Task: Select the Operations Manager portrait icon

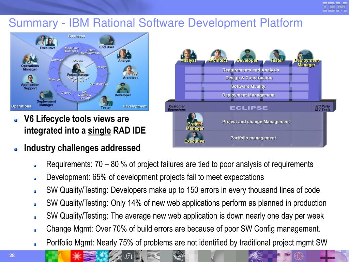Action: coord(30,59)
